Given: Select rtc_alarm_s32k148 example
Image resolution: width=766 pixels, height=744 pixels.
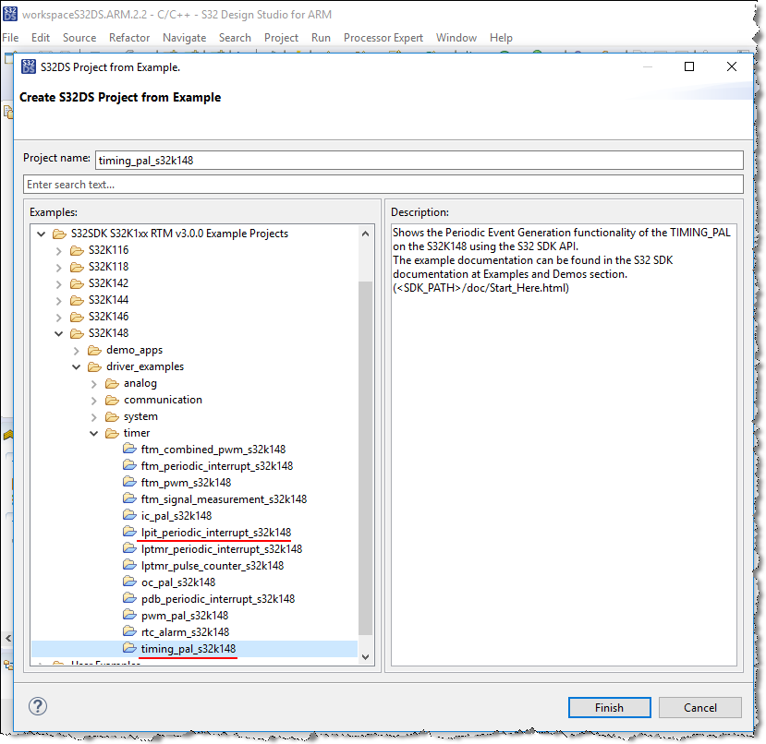Looking at the screenshot, I should tap(185, 631).
